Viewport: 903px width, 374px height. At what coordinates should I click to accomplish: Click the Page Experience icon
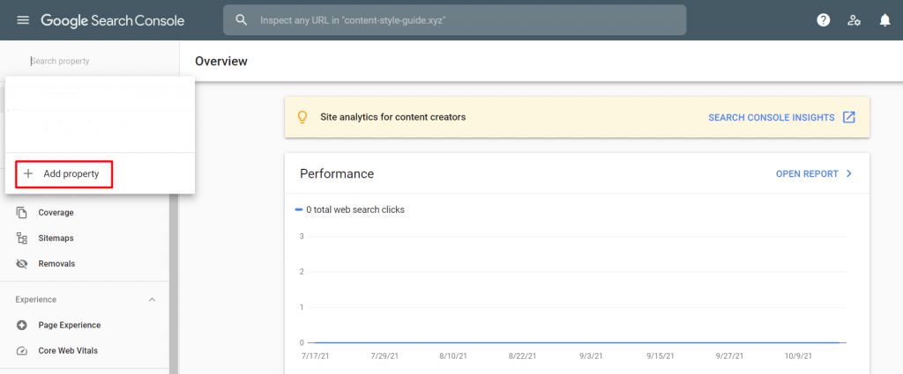tap(22, 325)
